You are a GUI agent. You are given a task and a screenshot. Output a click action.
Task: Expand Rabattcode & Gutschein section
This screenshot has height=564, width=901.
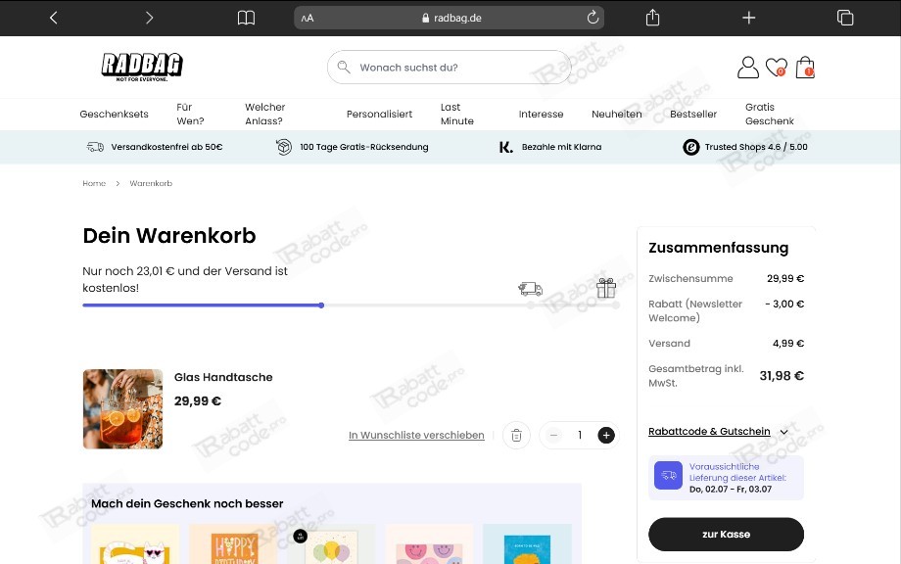click(718, 432)
